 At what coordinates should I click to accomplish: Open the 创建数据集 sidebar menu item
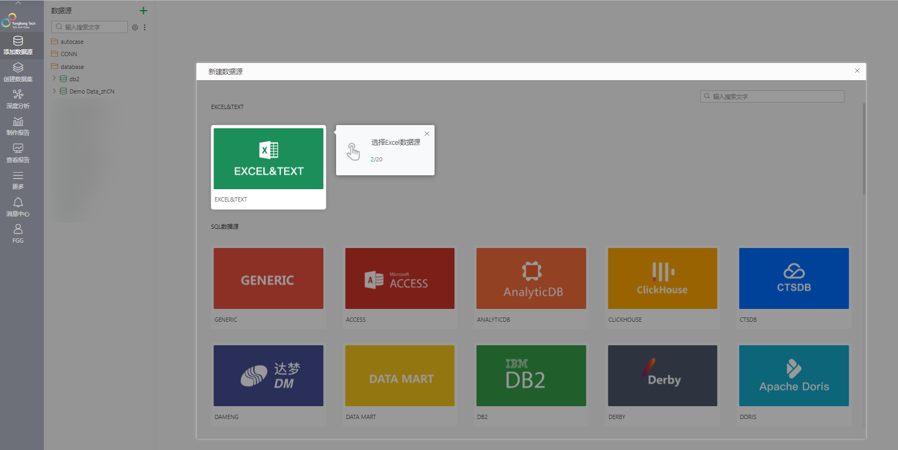18,72
